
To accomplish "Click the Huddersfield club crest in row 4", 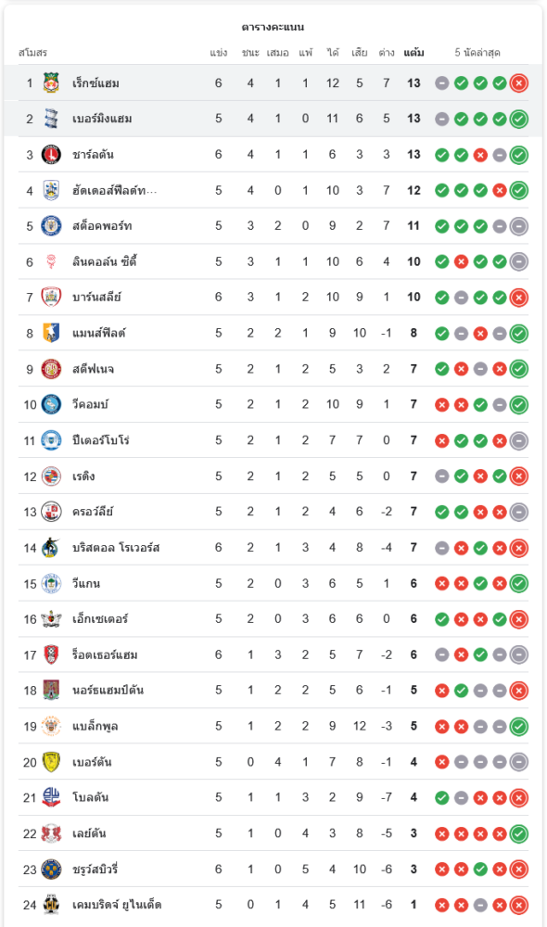I will point(51,190).
